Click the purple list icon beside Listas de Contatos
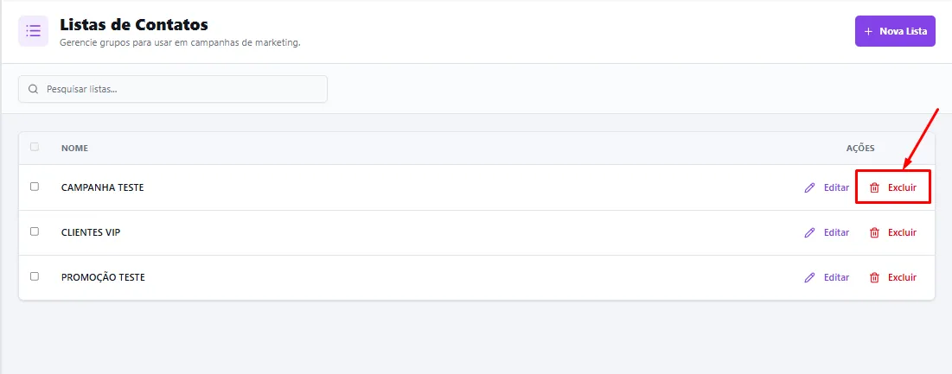This screenshot has width=952, height=374. tap(34, 31)
